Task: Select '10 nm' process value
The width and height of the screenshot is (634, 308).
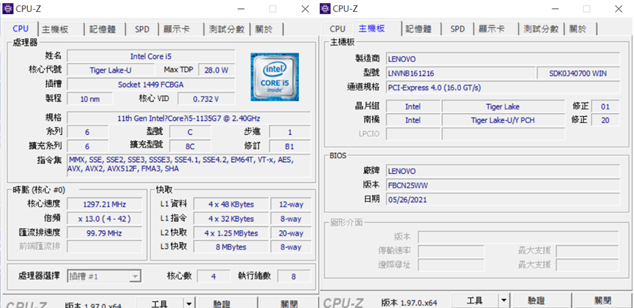Action: point(90,99)
